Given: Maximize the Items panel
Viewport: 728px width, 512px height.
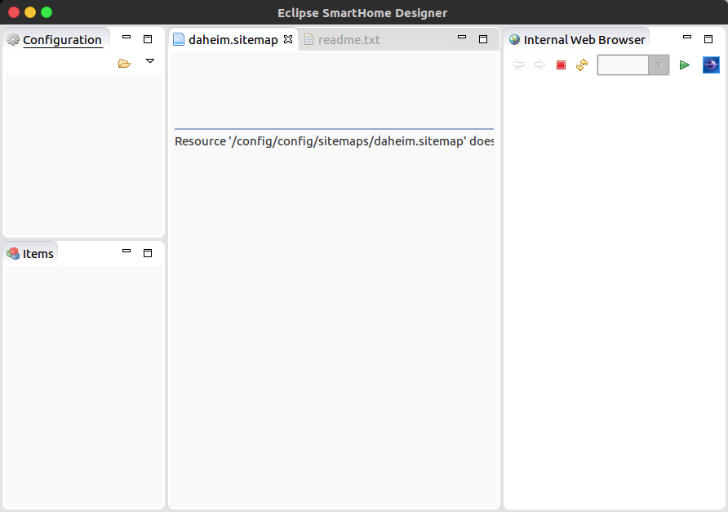Looking at the screenshot, I should pos(148,253).
